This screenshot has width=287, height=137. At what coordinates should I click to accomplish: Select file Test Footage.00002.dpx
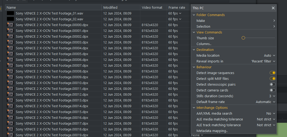pos(52,37)
